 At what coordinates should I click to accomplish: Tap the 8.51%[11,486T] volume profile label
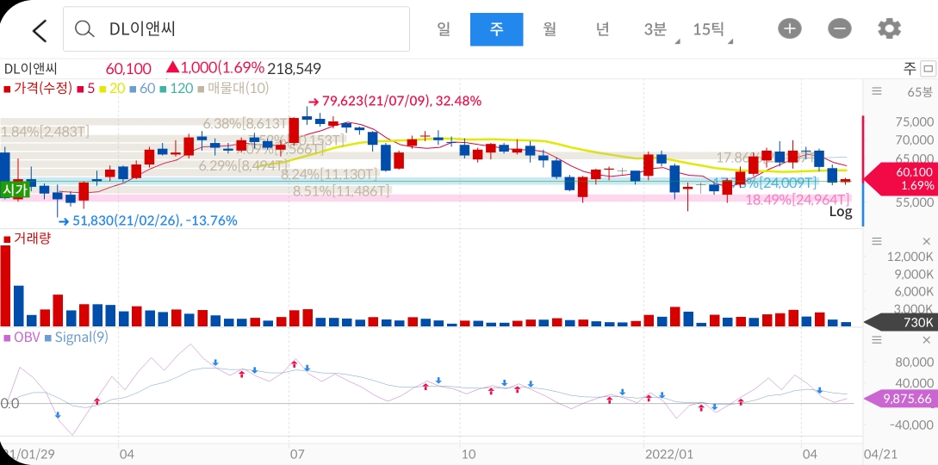pyautogui.click(x=341, y=191)
